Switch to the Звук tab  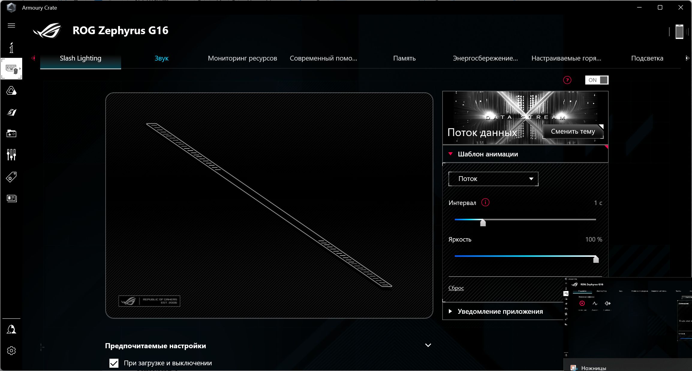point(162,58)
